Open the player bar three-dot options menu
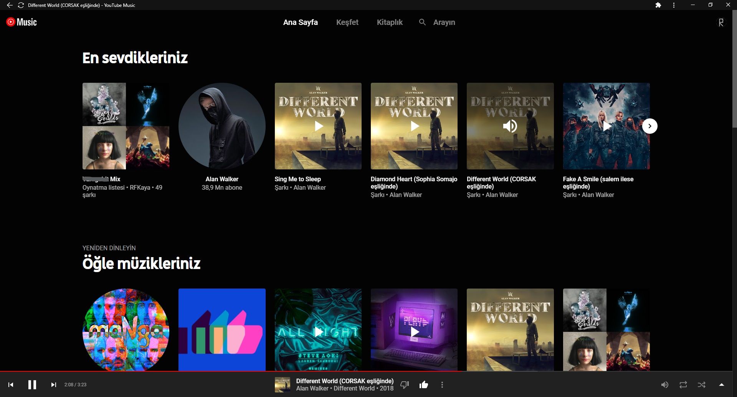 pyautogui.click(x=442, y=385)
